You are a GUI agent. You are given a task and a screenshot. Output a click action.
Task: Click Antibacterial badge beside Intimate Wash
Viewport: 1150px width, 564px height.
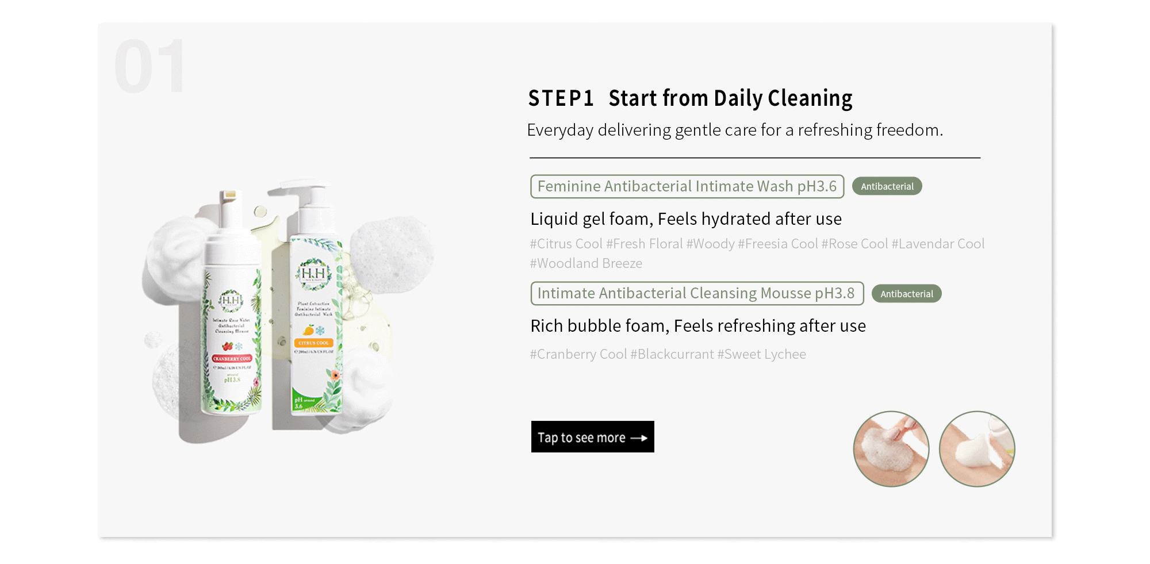887,186
